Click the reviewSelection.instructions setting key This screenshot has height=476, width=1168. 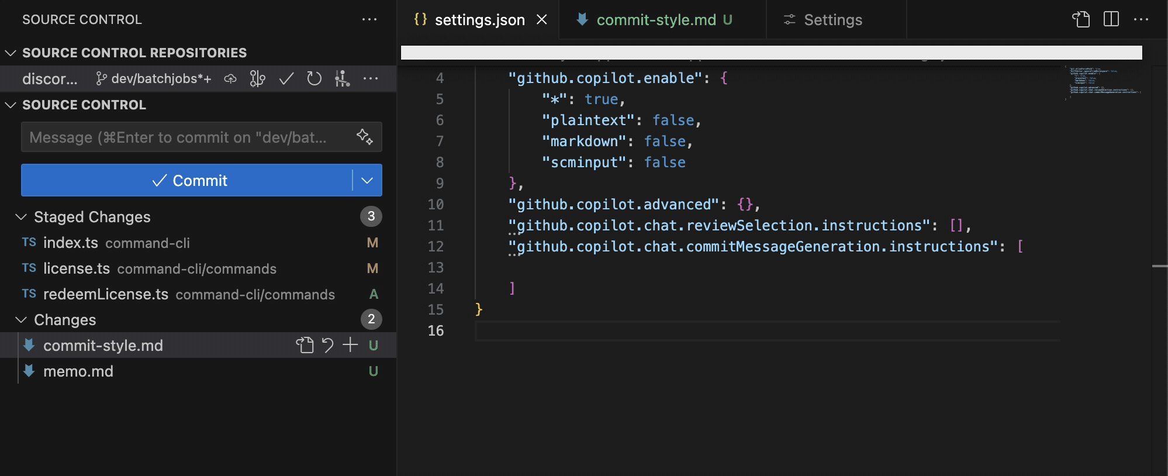pyautogui.click(x=719, y=225)
